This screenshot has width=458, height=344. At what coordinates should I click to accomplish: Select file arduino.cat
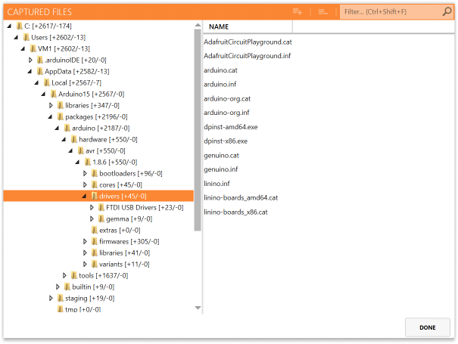220,70
